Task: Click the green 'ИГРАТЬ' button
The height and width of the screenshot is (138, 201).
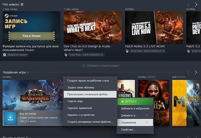Action: [x=135, y=102]
